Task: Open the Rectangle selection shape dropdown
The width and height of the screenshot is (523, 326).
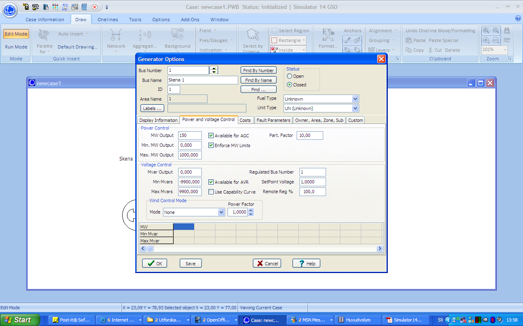Action: [x=304, y=40]
